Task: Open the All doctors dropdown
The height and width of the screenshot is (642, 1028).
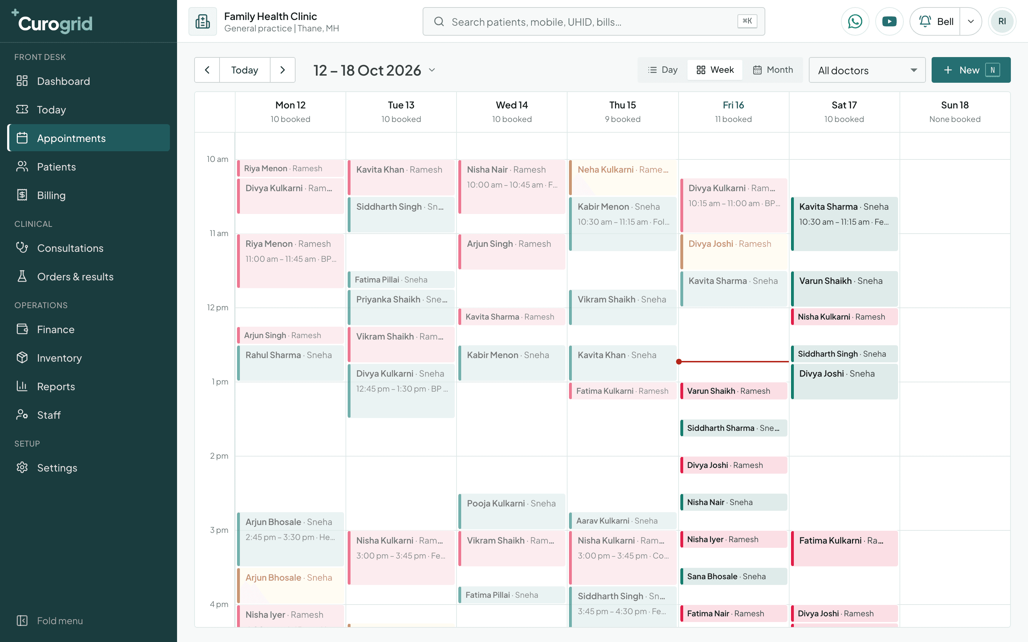Action: pyautogui.click(x=867, y=70)
